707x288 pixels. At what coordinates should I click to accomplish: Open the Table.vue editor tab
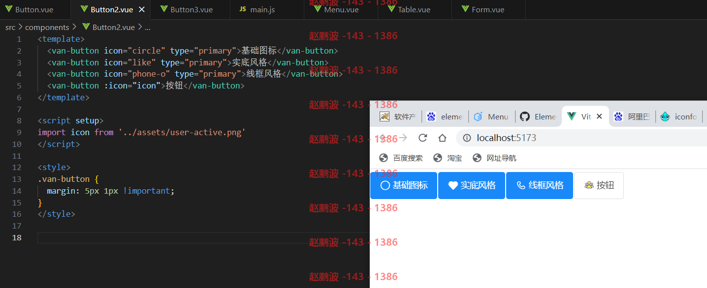(415, 9)
